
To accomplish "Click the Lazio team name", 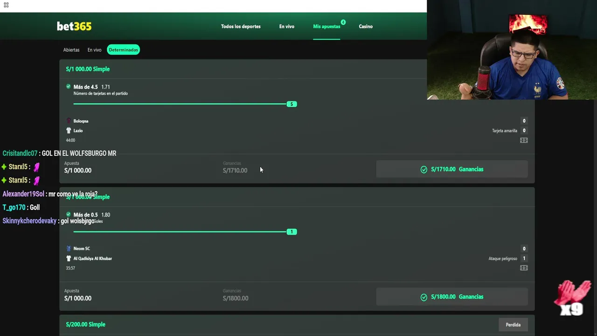I will tap(78, 131).
